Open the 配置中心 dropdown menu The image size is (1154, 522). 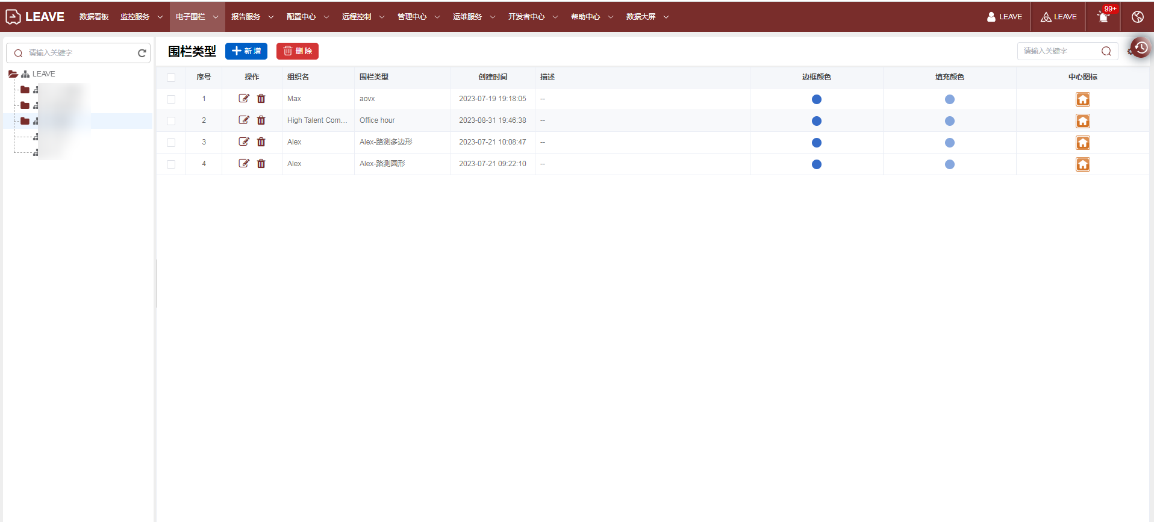pos(307,17)
